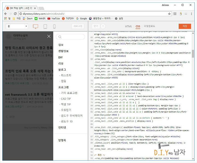Open the 프로그램 category
Image resolution: width=197 pixels, height=163 pixels.
point(63,87)
